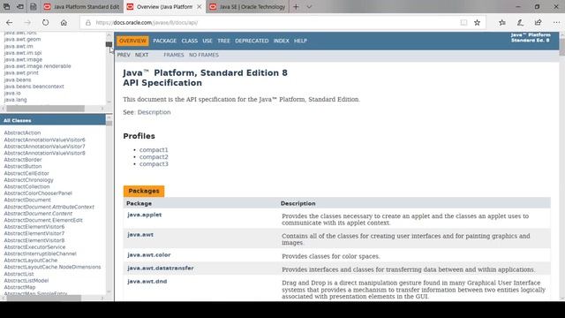Click the third tab-management icon in title bar
Screen dimensions: 565x318
[34, 7]
